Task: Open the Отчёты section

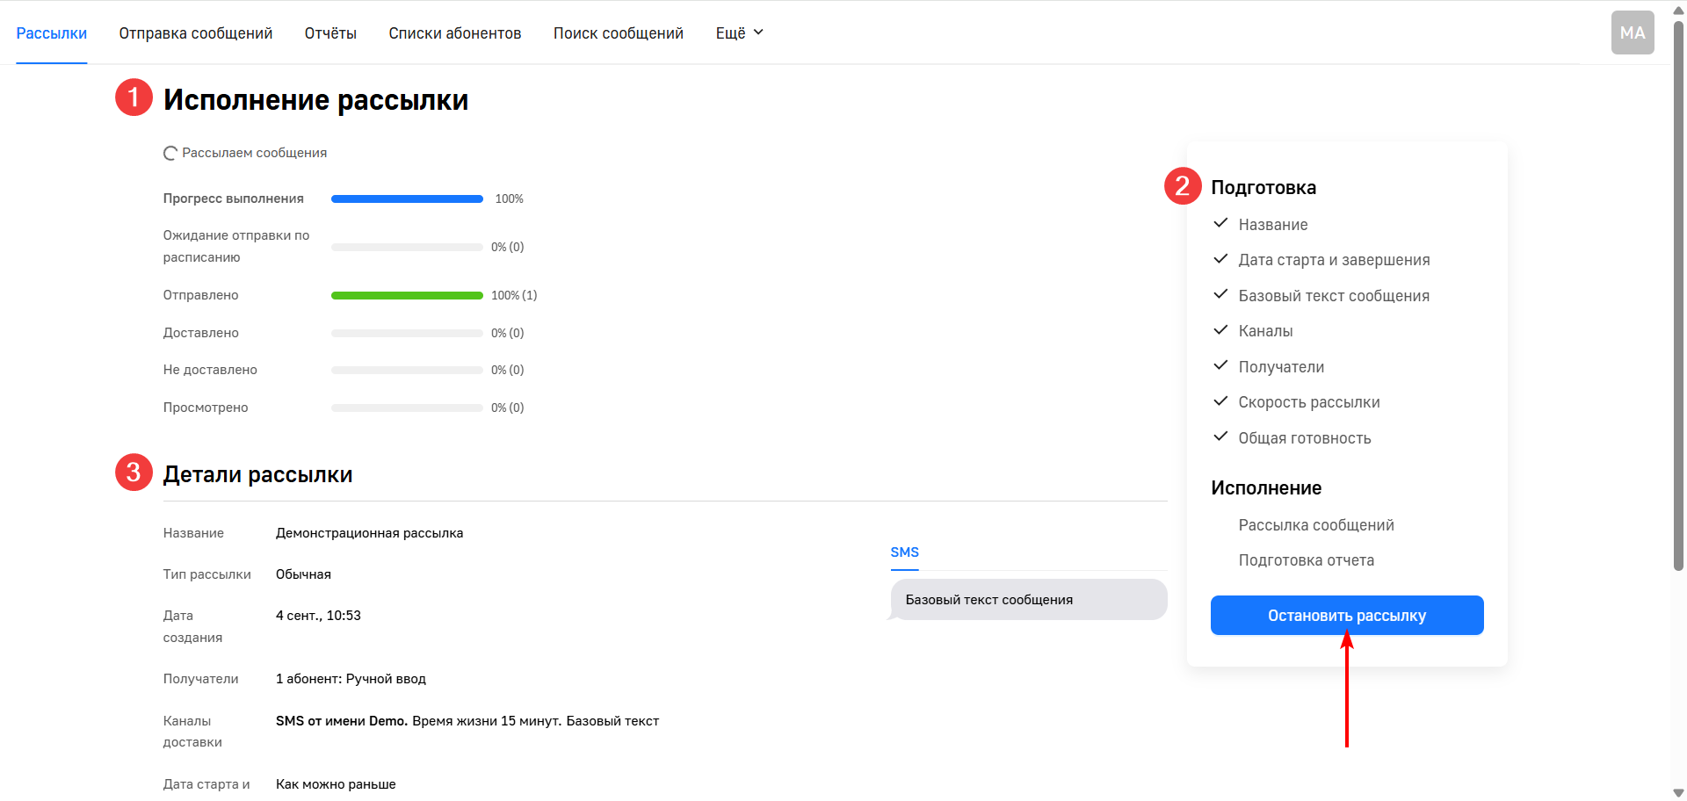Action: pyautogui.click(x=330, y=33)
